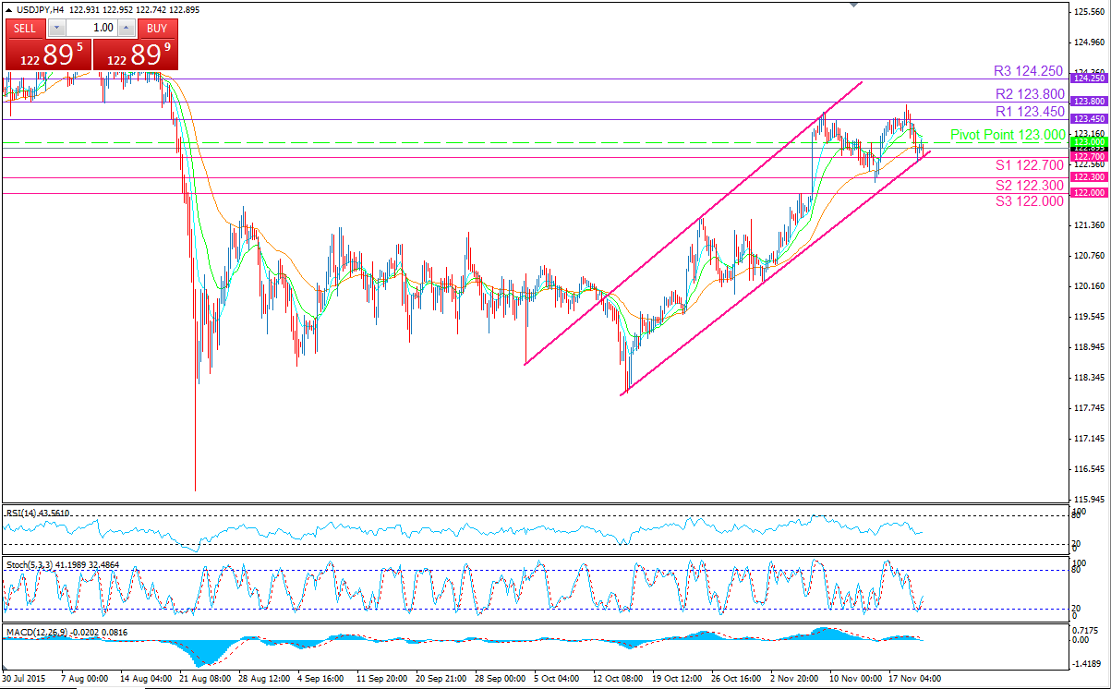The width and height of the screenshot is (1111, 689).
Task: Click the 125.560 price scale value
Action: tap(1091, 12)
